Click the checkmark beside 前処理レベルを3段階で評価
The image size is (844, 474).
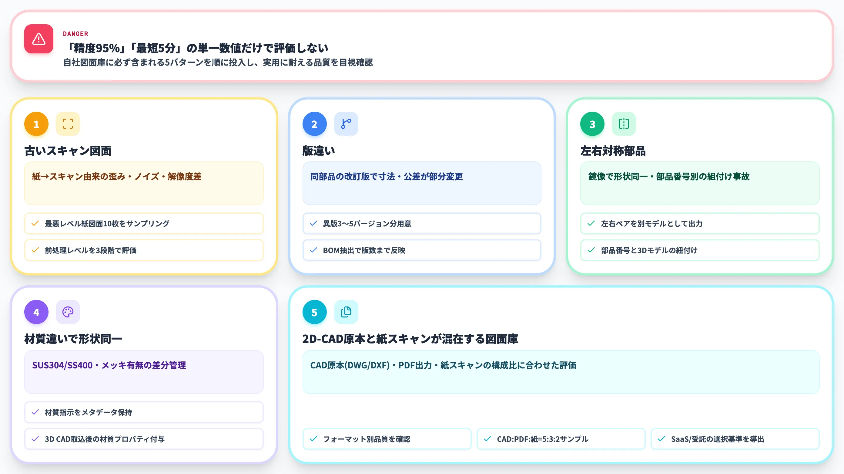tap(35, 250)
